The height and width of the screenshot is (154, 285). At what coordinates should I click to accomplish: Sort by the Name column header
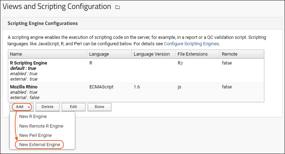[16, 54]
